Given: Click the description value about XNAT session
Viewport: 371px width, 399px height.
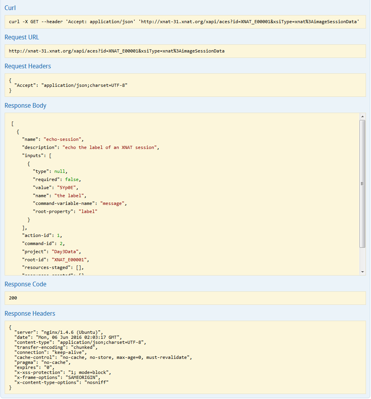Looking at the screenshot, I should click(110, 147).
